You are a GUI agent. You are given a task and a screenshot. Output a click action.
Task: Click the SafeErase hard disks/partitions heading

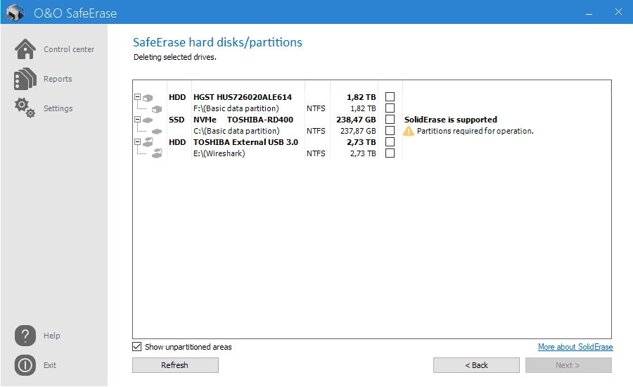[x=217, y=42]
